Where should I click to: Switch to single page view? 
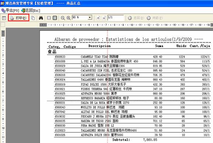tap(49, 18)
